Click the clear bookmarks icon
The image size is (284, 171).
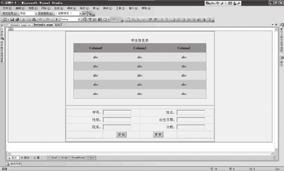[x=209, y=19]
